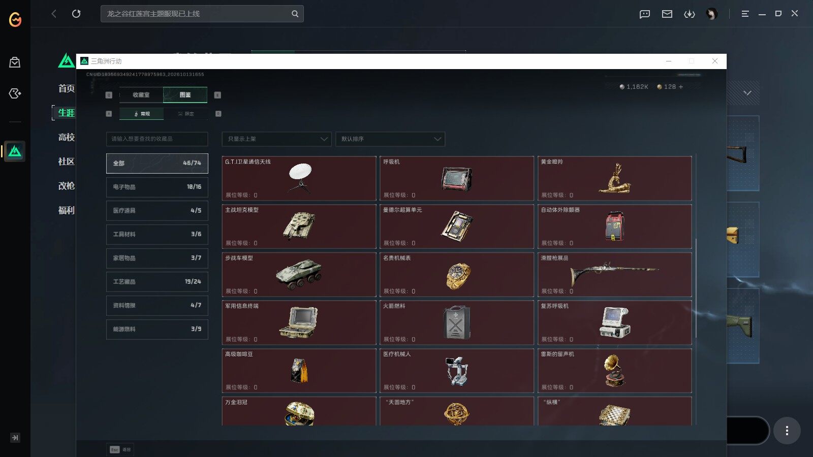
Task: Select the 常规 sub-tab
Action: [x=142, y=114]
